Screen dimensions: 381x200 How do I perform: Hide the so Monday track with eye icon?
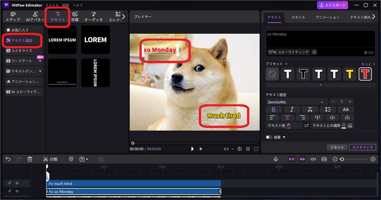pyautogui.click(x=17, y=191)
